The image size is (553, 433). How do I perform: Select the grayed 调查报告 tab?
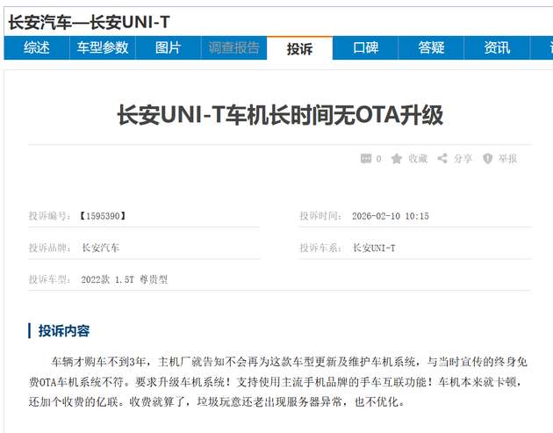coord(233,48)
